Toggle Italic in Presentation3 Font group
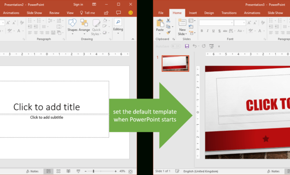290x175 pixels. (x=208, y=31)
